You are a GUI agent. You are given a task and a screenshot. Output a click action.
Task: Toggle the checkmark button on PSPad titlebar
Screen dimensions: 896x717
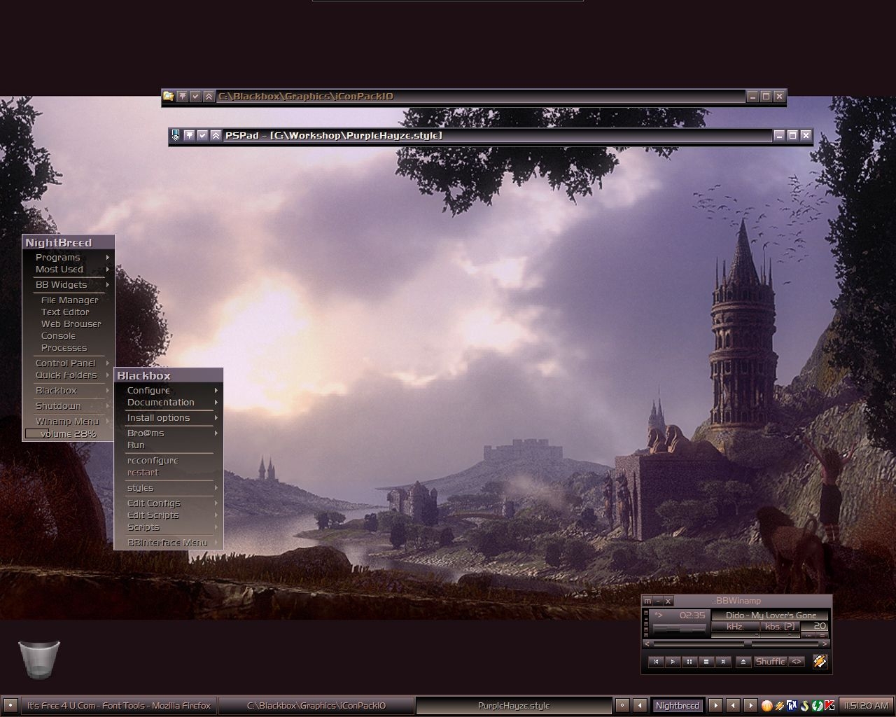click(202, 136)
